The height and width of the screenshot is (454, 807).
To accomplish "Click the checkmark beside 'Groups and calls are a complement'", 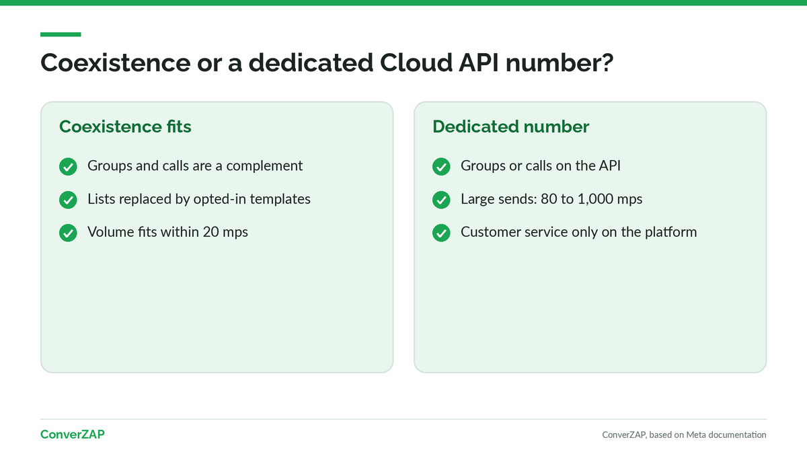I will pyautogui.click(x=68, y=166).
